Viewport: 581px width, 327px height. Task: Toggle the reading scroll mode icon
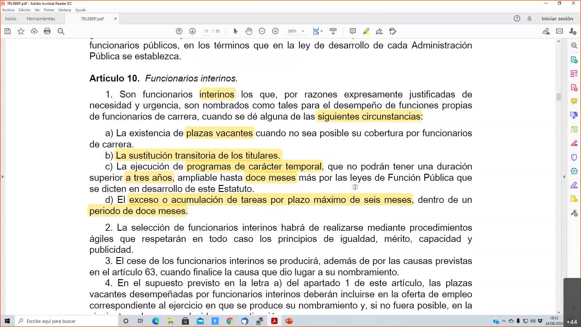[333, 31]
